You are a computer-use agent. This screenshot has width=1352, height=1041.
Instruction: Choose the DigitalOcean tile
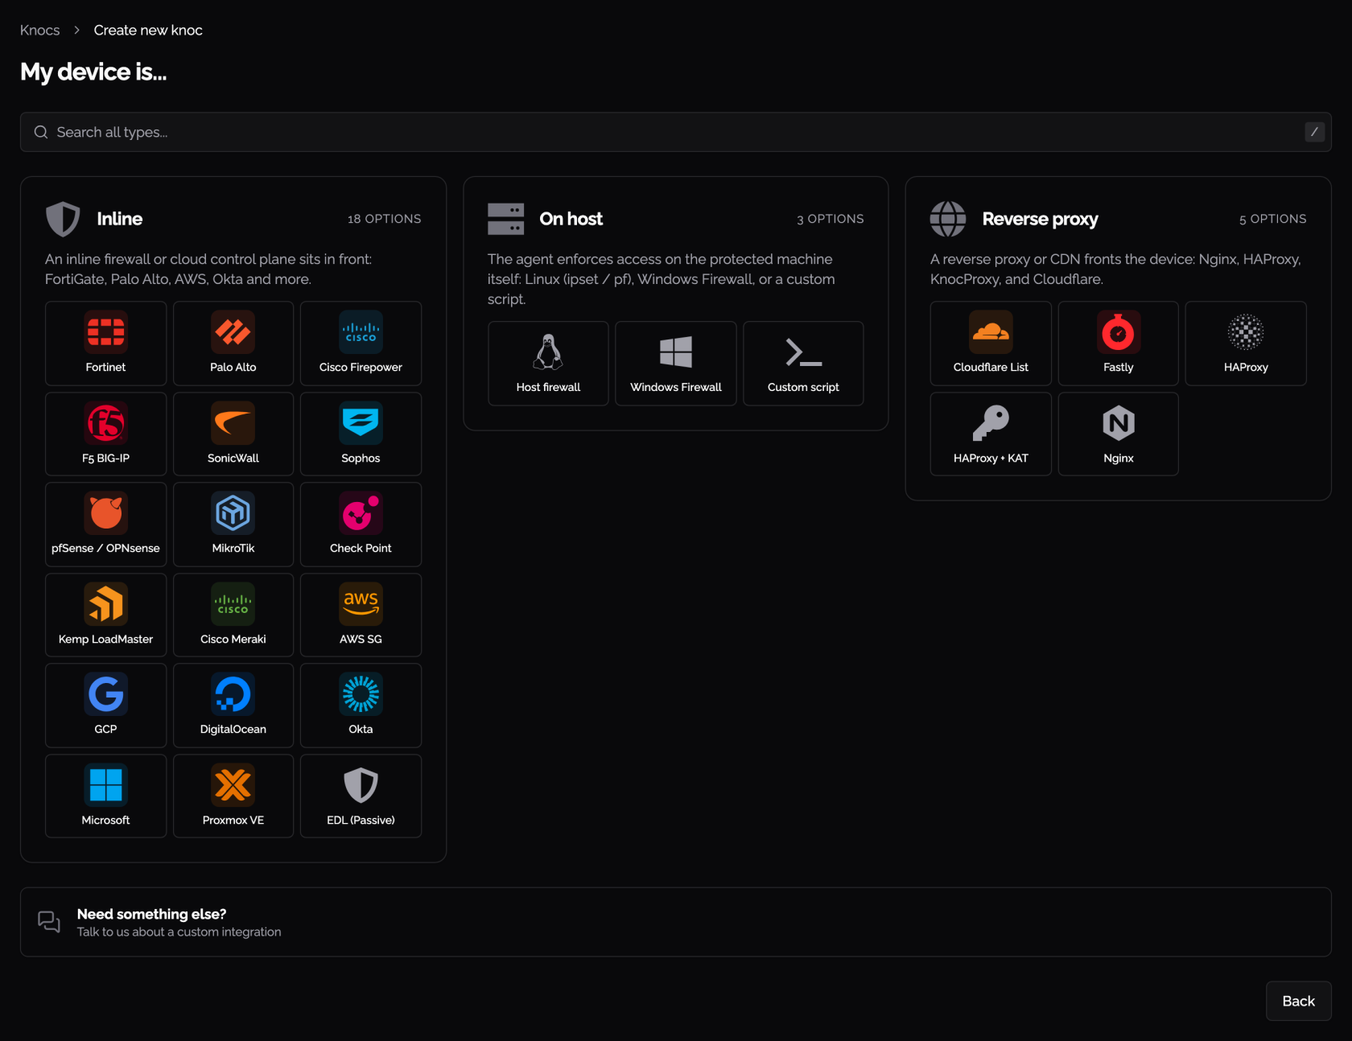coord(233,706)
